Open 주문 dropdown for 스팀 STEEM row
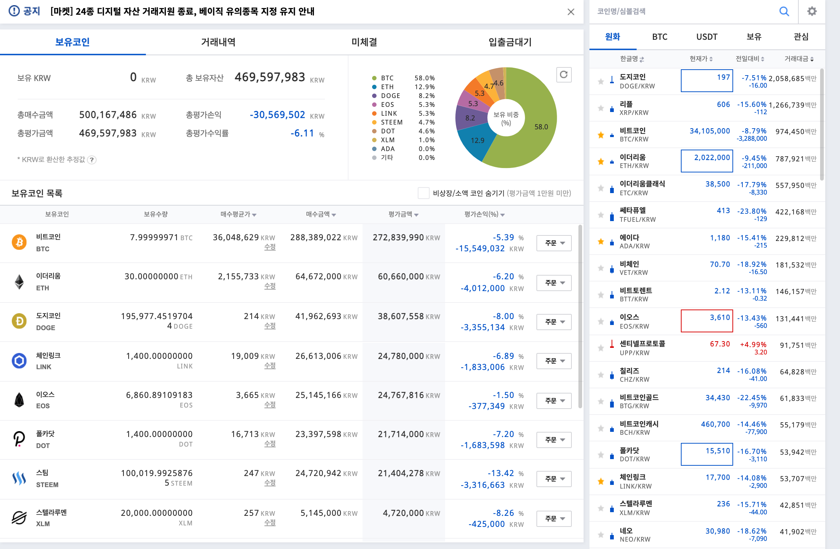Image resolution: width=840 pixels, height=549 pixels. pos(554,479)
